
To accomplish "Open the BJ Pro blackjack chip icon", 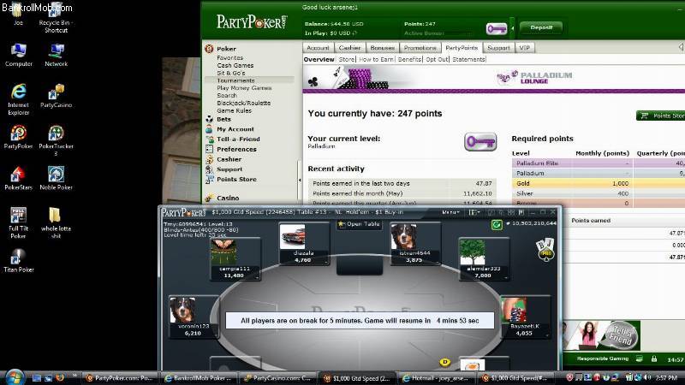I will pyautogui.click(x=545, y=249).
